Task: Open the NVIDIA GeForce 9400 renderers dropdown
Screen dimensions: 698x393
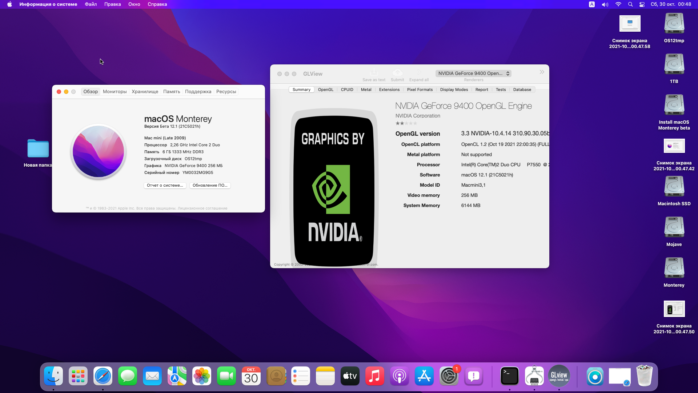Action: coord(473,73)
